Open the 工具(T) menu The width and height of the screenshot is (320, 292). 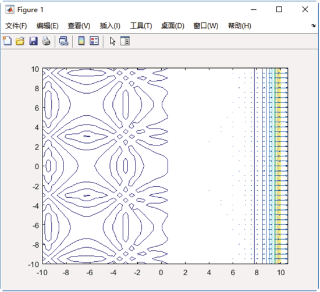pyautogui.click(x=141, y=26)
